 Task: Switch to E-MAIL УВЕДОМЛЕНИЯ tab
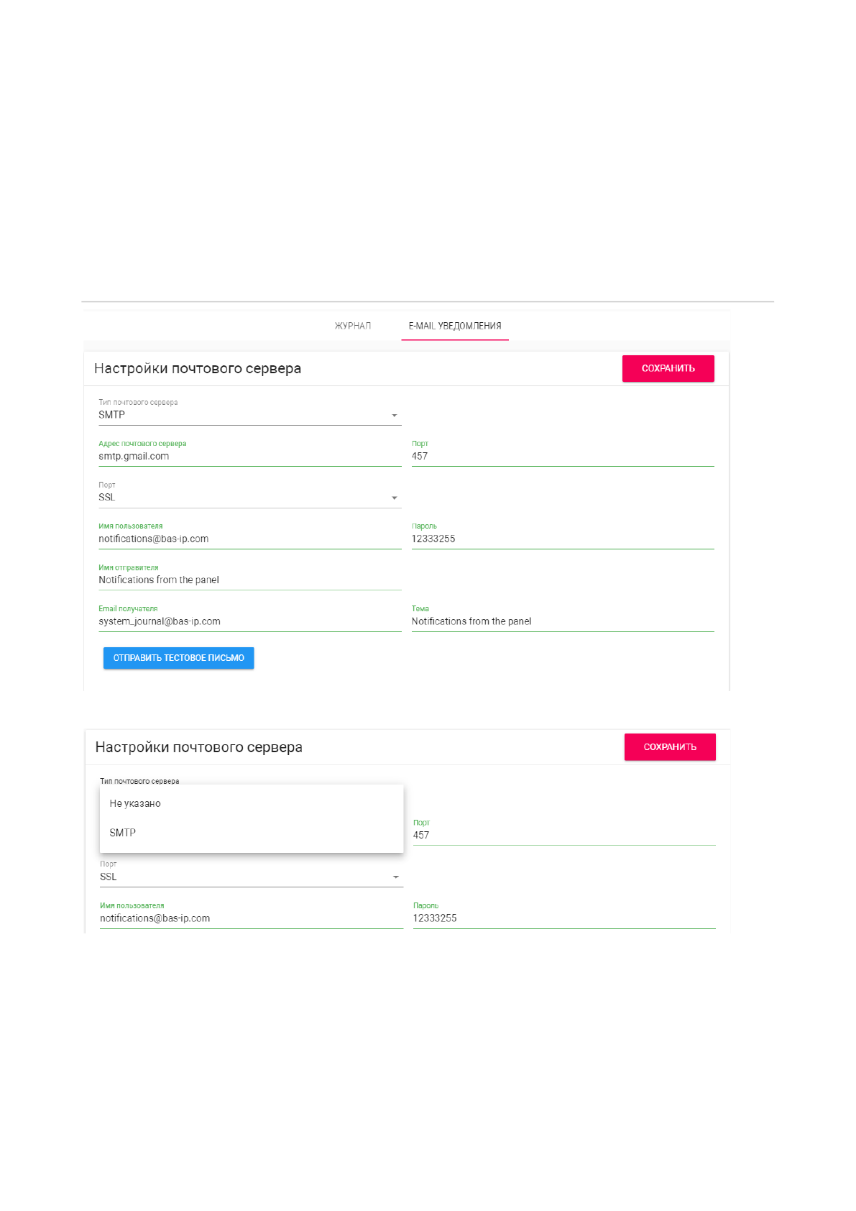tap(455, 326)
